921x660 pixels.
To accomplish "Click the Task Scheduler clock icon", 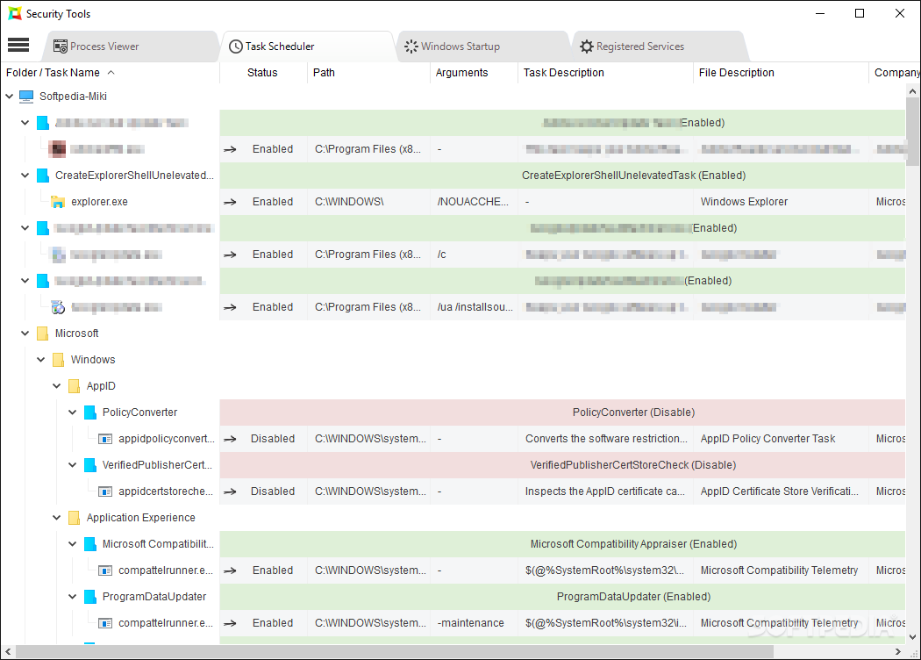I will pos(236,47).
